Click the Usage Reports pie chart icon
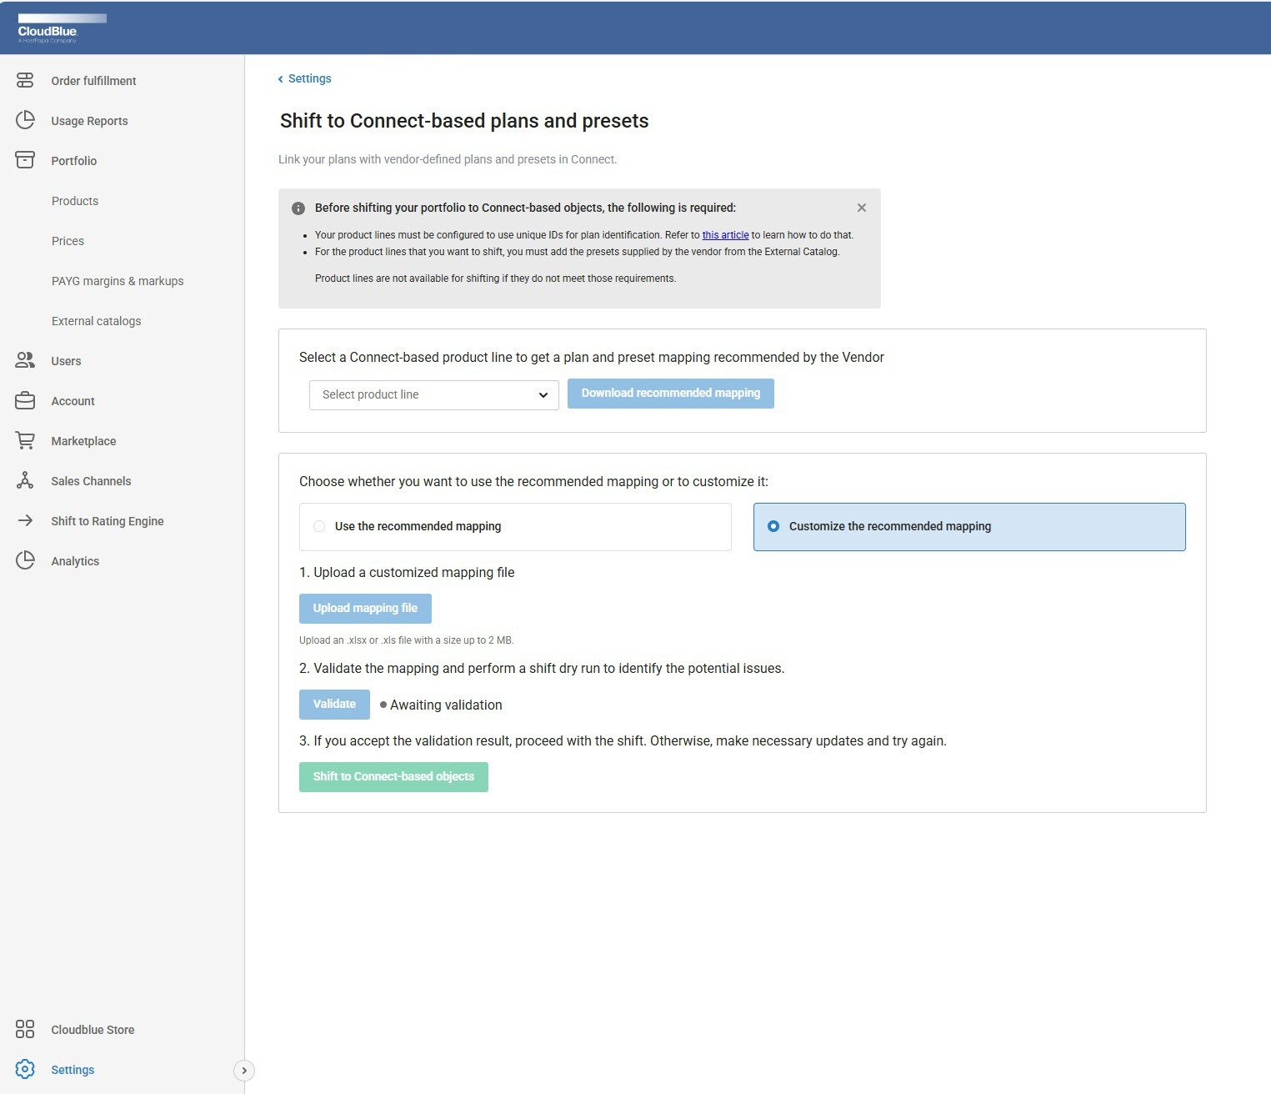The height and width of the screenshot is (1094, 1271). point(25,121)
